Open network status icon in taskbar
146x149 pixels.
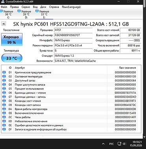pyautogui.click(x=119, y=144)
